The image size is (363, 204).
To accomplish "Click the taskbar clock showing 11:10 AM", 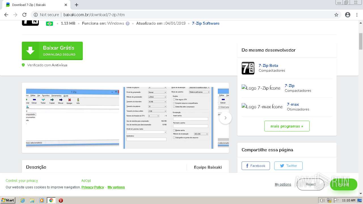I will (349, 200).
